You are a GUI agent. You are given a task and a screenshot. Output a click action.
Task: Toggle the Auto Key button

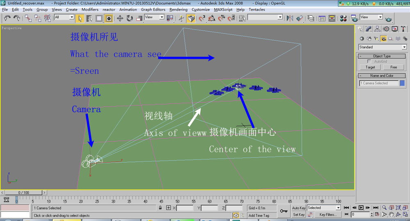click(x=298, y=208)
